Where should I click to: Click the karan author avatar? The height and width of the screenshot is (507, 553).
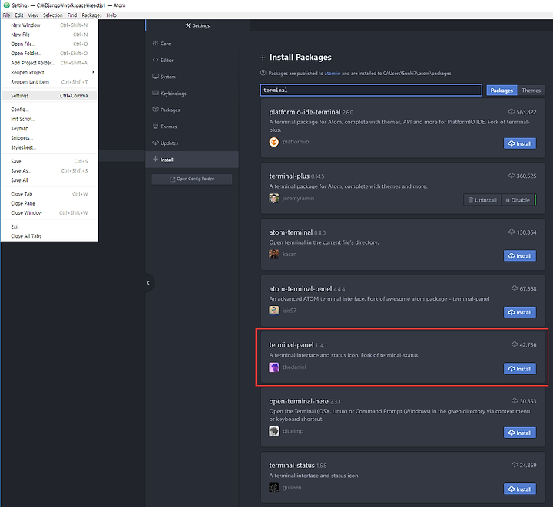[274, 254]
